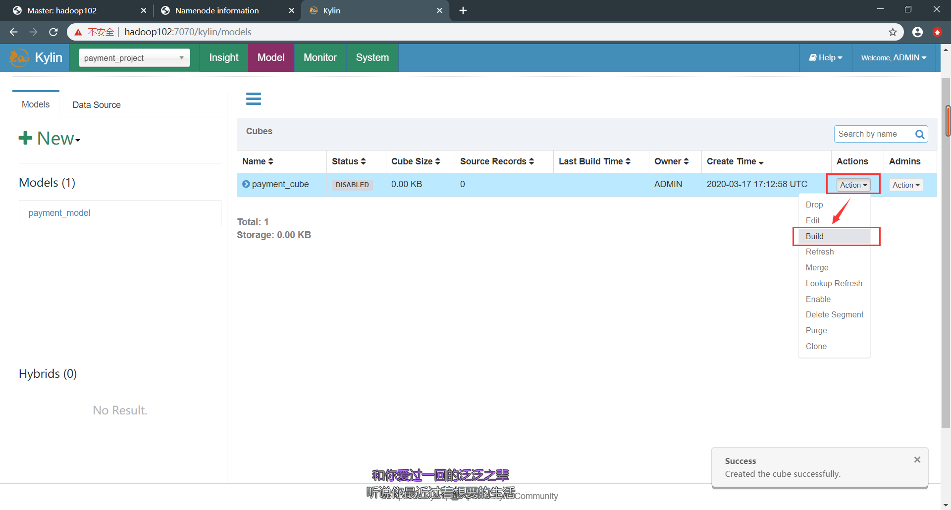Select Enable from the Action menu
This screenshot has height=510, width=951.
click(x=834, y=299)
